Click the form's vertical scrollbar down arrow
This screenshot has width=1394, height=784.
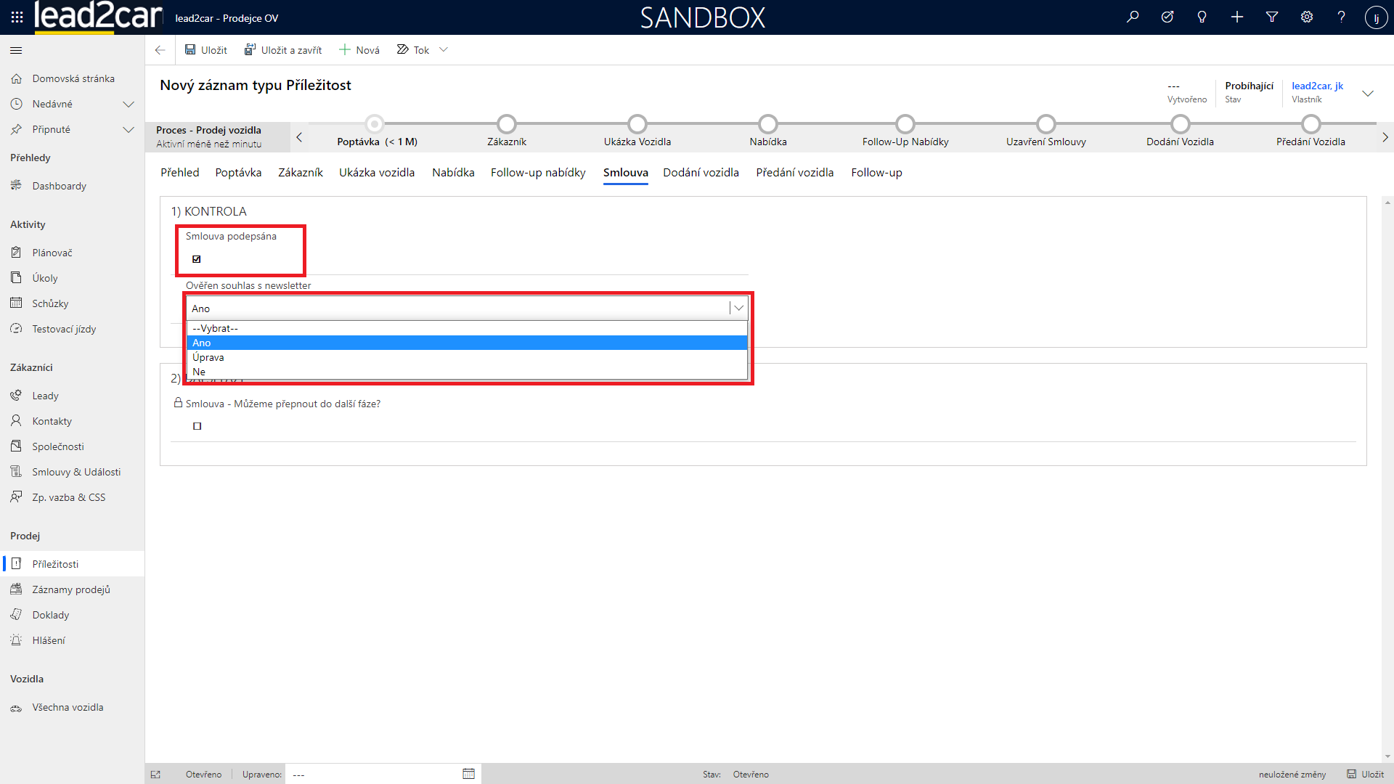[x=1387, y=756]
